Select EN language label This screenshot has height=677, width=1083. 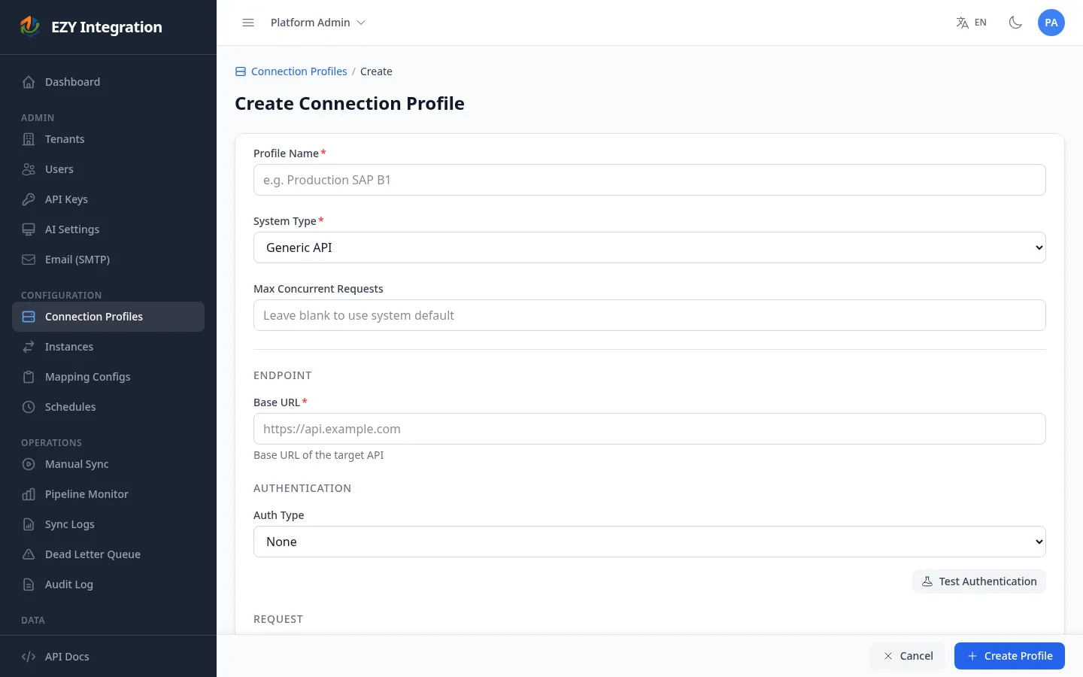coord(981,23)
